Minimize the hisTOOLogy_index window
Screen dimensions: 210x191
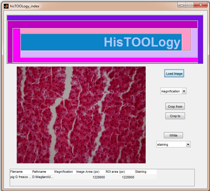tap(182, 5)
